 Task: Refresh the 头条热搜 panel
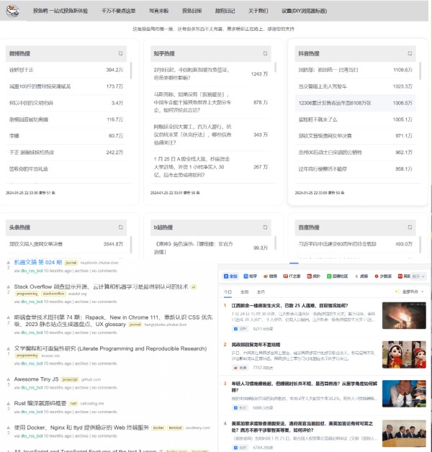click(x=120, y=227)
